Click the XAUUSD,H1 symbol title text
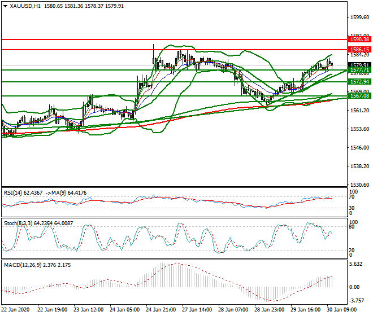Viewport: 373px width, 316px height. (x=25, y=6)
